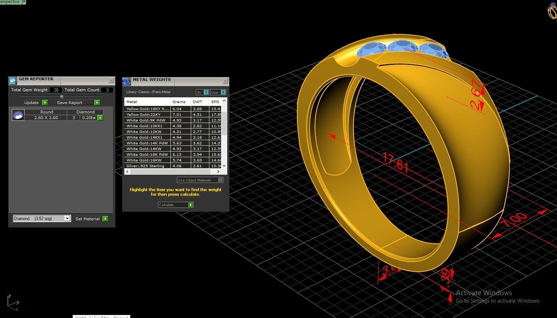Select the White Gold:14K PdW row
Image resolution: width=557 pixels, height=318 pixels.
pyautogui.click(x=173, y=143)
